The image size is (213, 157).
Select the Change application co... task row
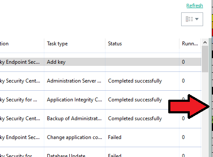[x=100, y=137]
